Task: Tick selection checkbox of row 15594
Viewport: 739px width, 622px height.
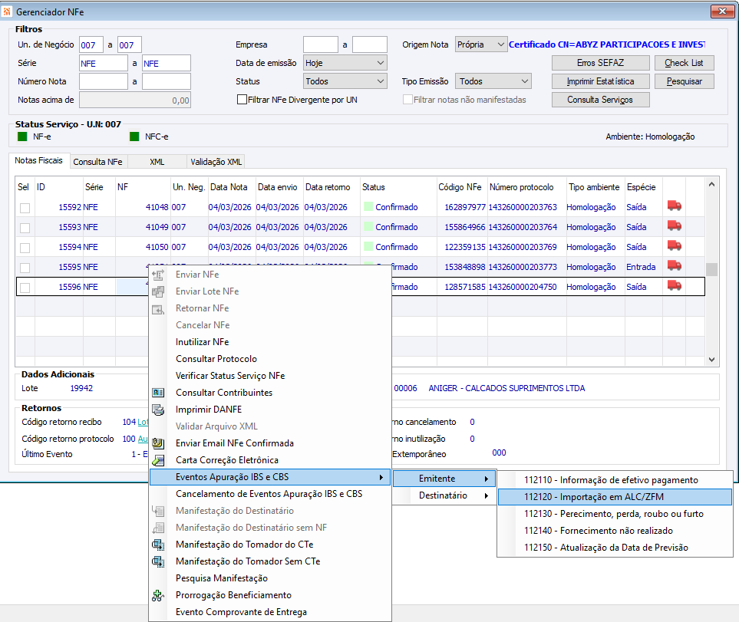Action: pyautogui.click(x=25, y=248)
